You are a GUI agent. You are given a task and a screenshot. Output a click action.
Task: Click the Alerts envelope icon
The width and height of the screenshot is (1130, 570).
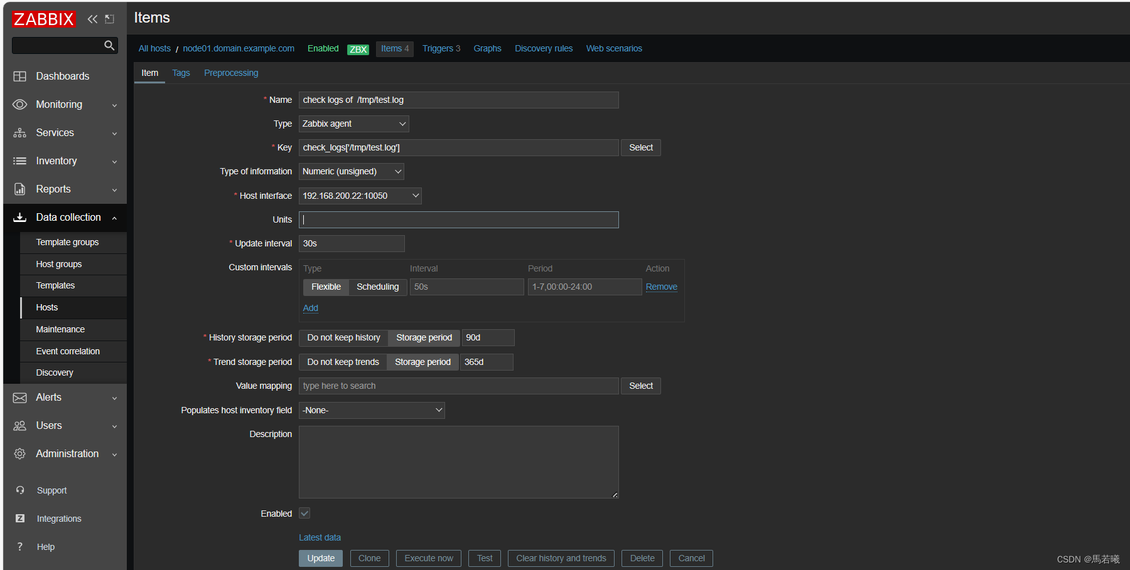pyautogui.click(x=20, y=398)
